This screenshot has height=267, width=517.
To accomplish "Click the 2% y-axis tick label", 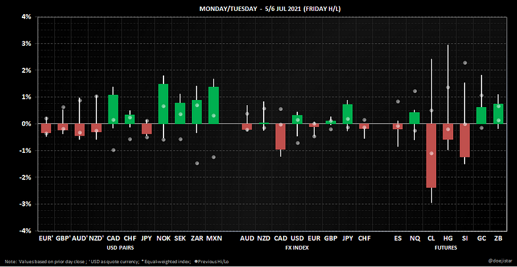I will 27,70.
